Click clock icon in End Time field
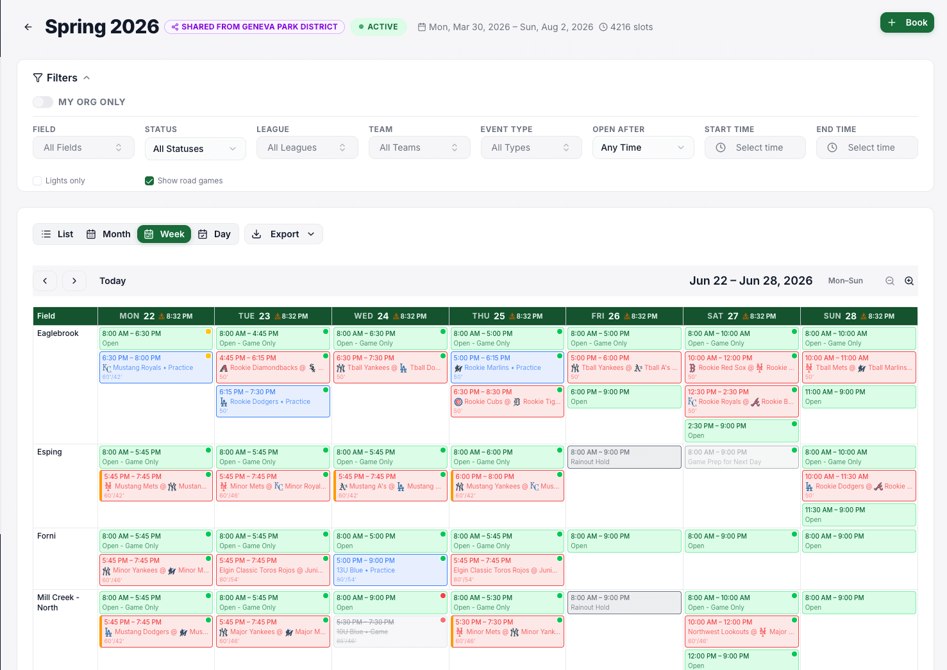Viewport: 947px width, 670px height. [x=832, y=147]
